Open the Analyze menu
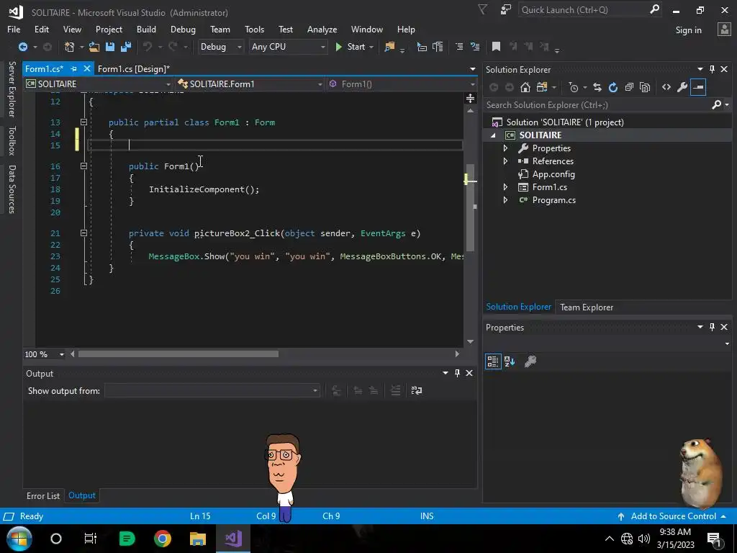This screenshot has height=553, width=737. point(322,29)
